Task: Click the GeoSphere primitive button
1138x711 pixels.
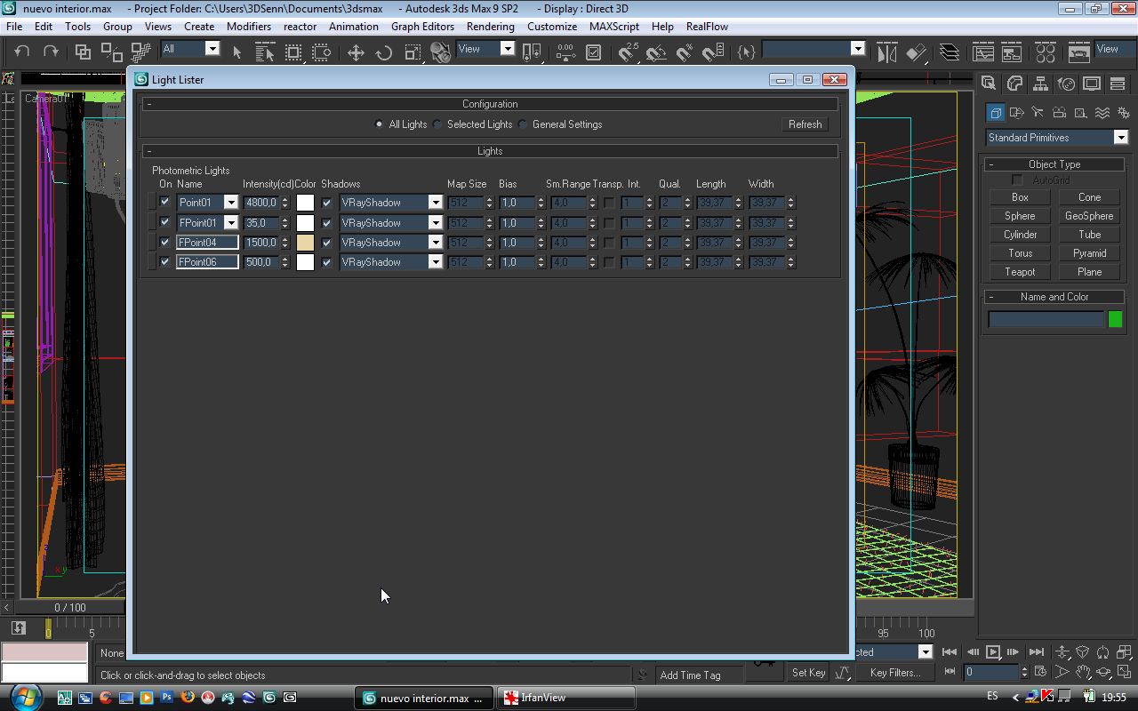Action: click(x=1089, y=216)
